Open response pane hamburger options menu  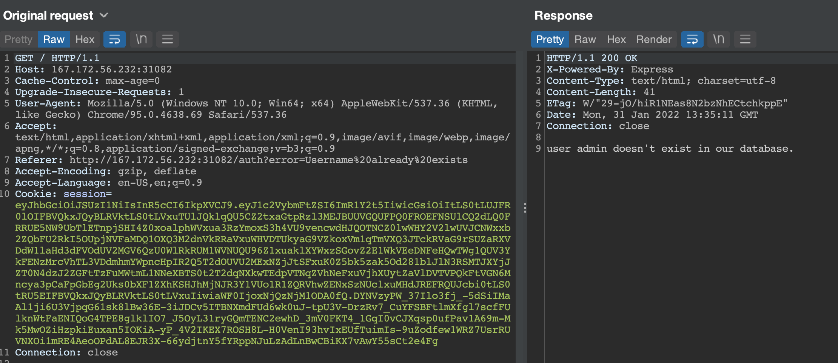(x=745, y=39)
